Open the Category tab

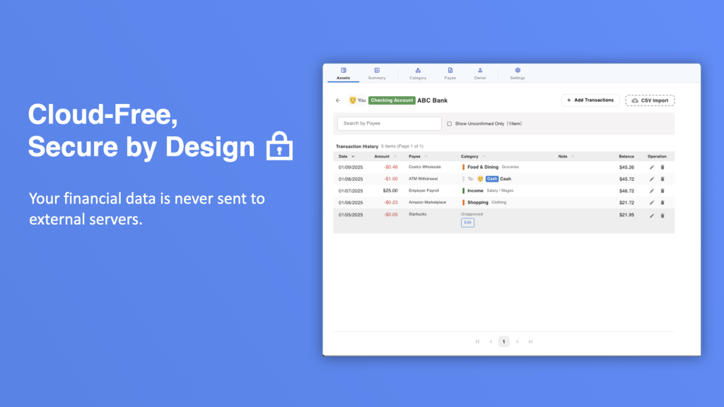(x=418, y=73)
